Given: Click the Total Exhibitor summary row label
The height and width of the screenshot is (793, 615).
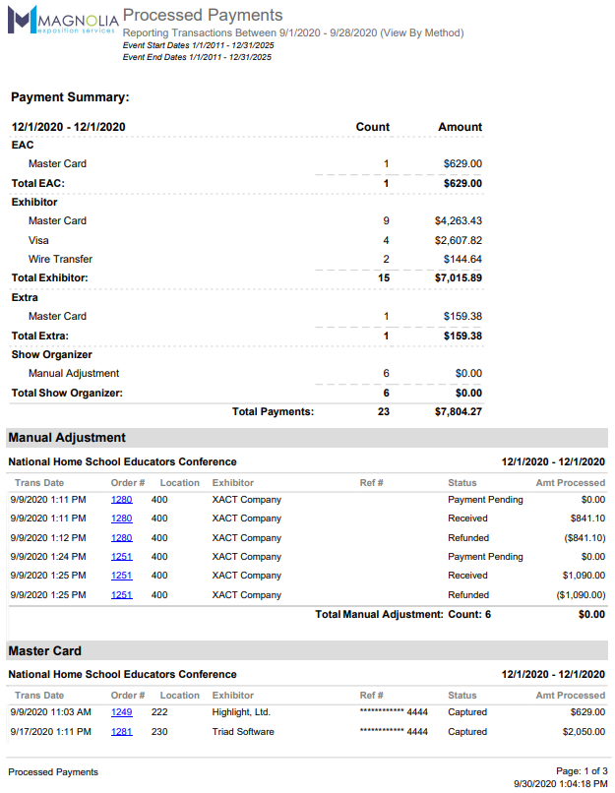Looking at the screenshot, I should click(x=49, y=278).
